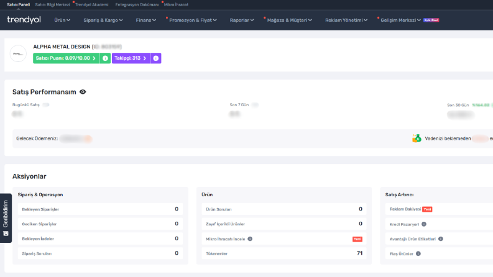
Task: Open Bekleyen Siparişler row
Action: coord(100,209)
